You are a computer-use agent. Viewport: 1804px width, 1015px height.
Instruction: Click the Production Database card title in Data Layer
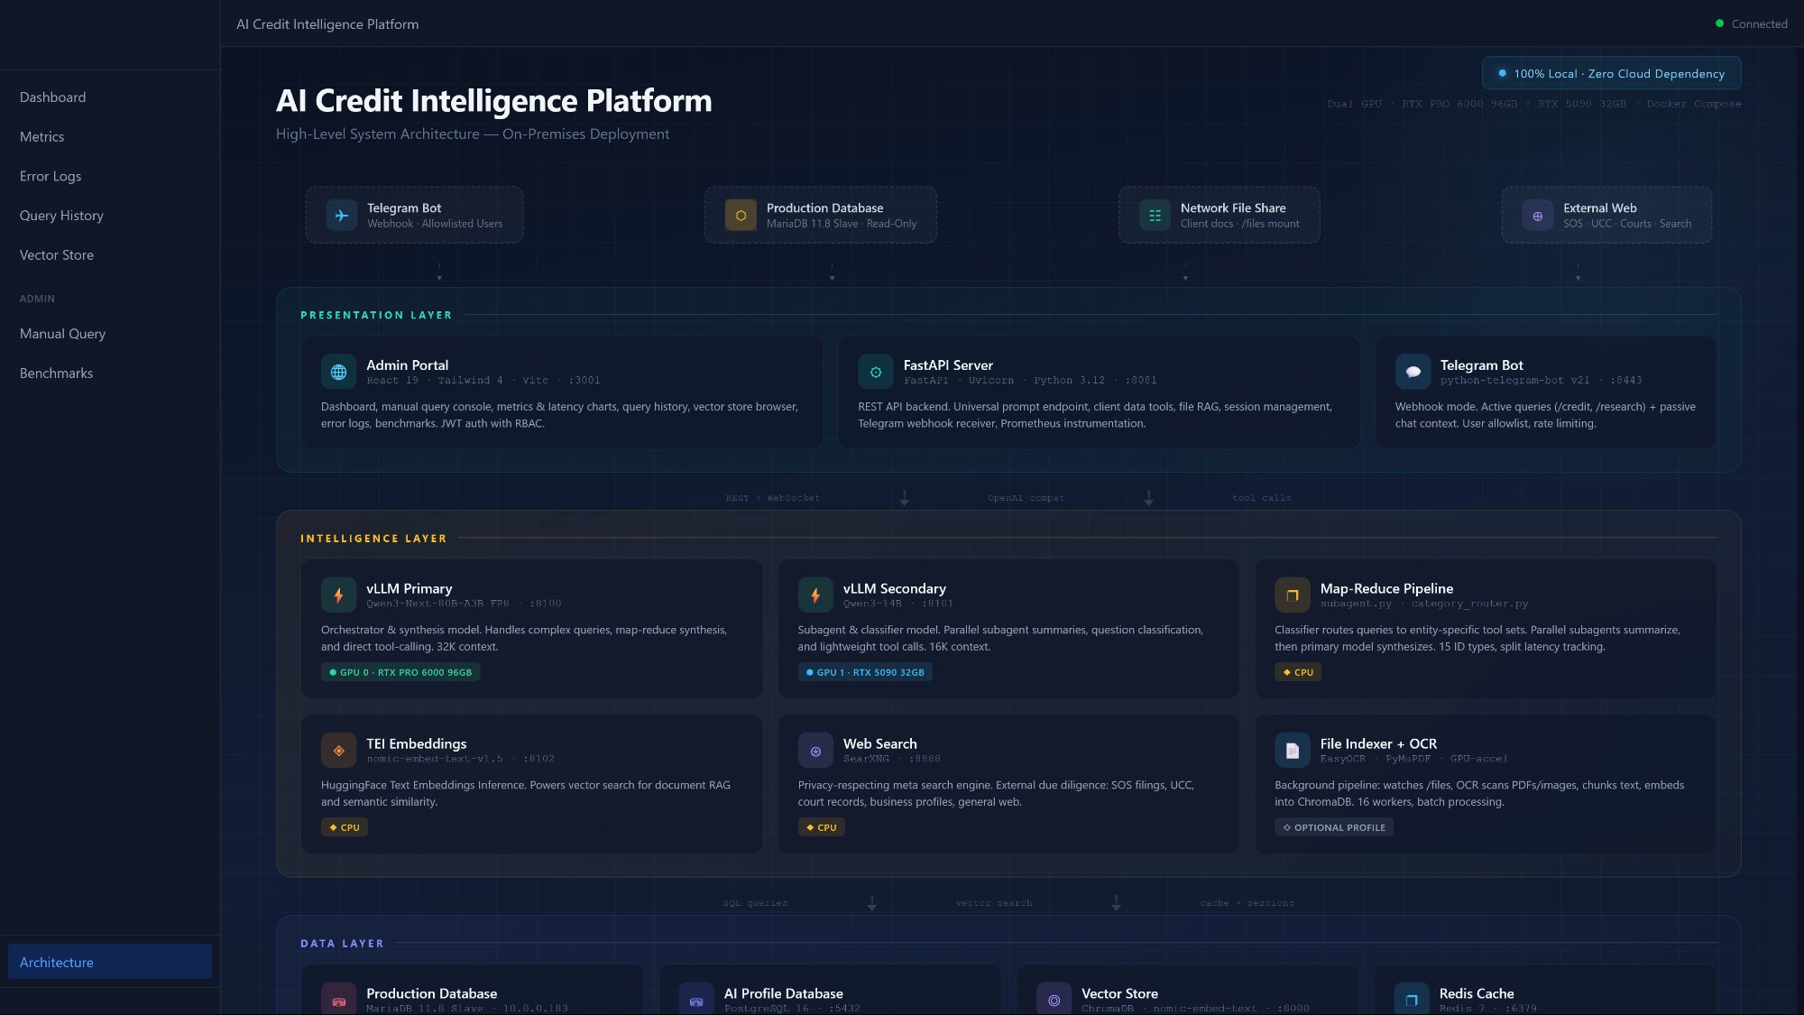[x=431, y=993]
